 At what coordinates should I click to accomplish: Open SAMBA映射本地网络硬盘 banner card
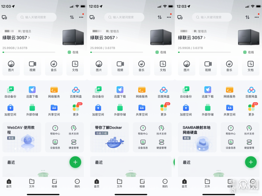point(197,137)
